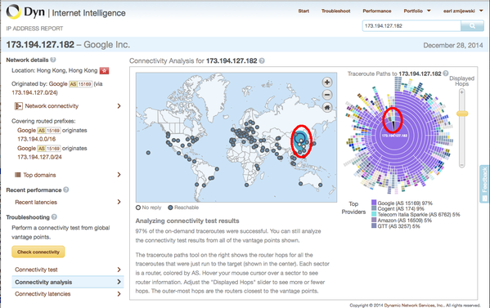Click the Check connectivity button

(38, 252)
